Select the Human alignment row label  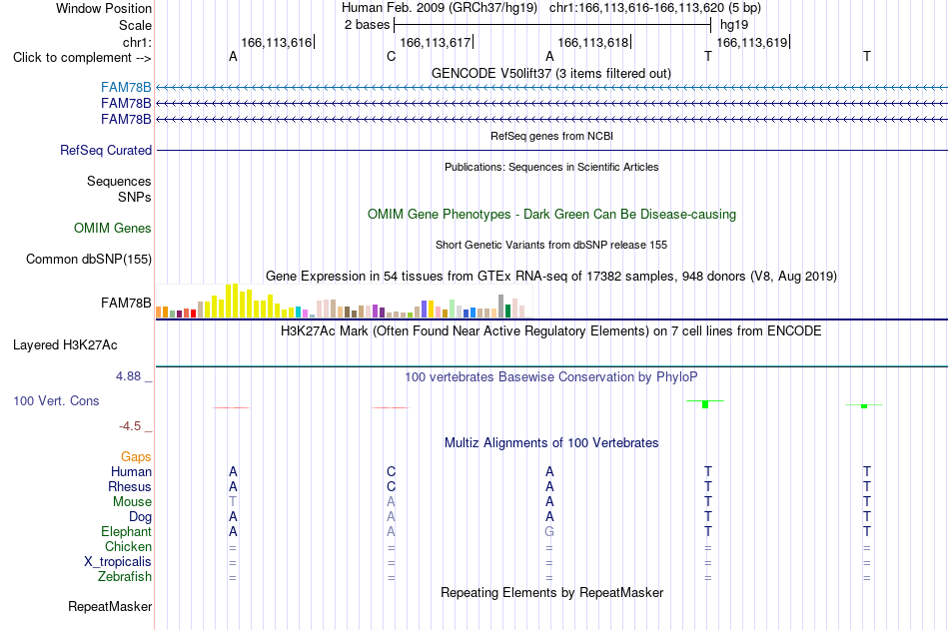coord(131,471)
